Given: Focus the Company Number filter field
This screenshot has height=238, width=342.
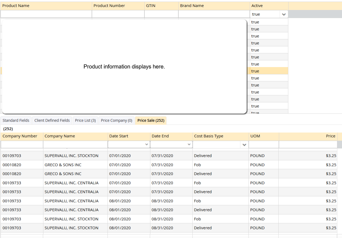Looking at the screenshot, I should pyautogui.click(x=22, y=145).
